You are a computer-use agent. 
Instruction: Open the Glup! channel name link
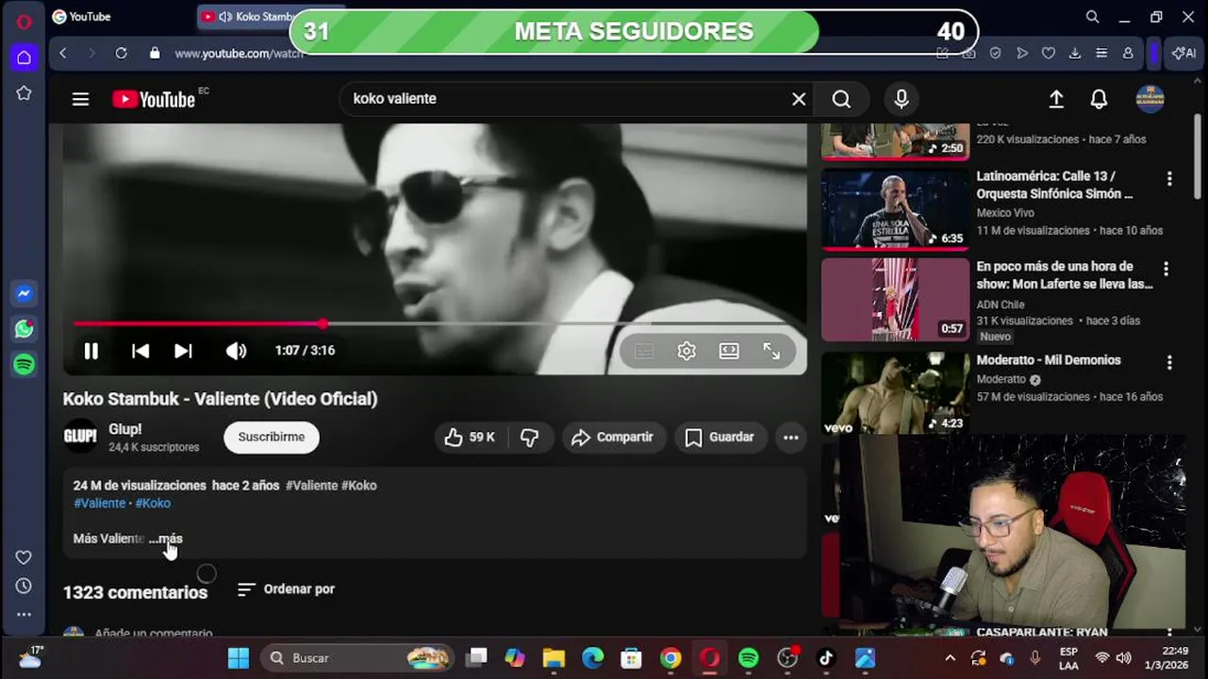point(124,429)
